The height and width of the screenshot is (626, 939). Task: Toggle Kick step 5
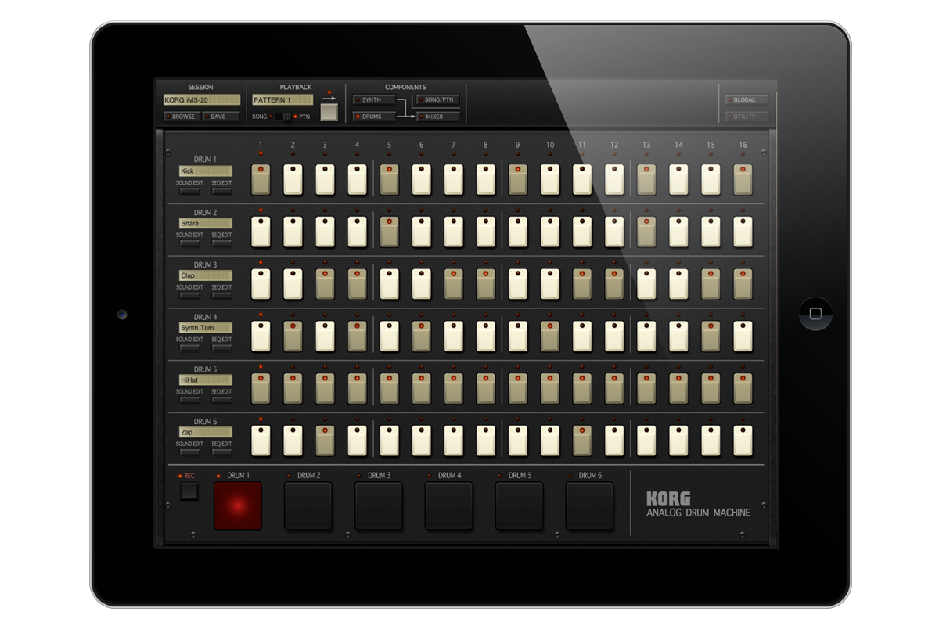389,179
